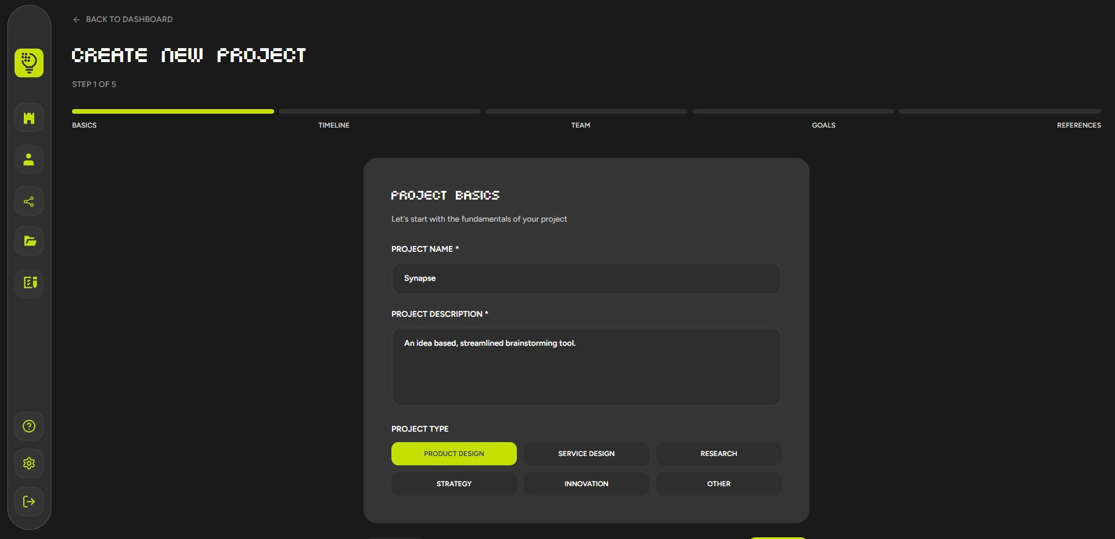The width and height of the screenshot is (1115, 539).
Task: Open the settings gear icon
Action: (x=29, y=464)
